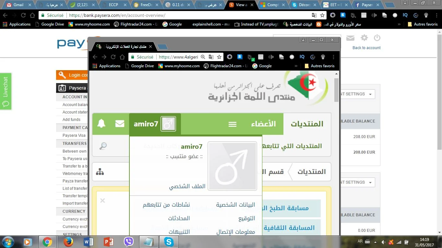
Task: Click the Paysera logout power icon
Action: 377,38
